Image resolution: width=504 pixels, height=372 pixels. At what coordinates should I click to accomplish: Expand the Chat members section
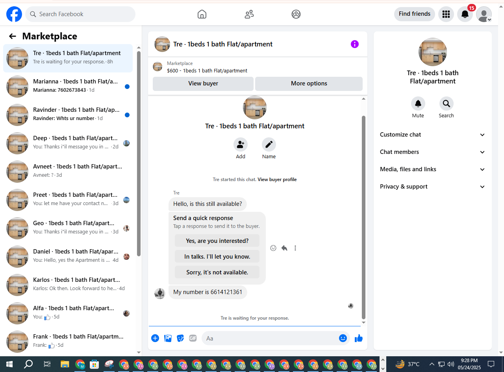coord(433,152)
